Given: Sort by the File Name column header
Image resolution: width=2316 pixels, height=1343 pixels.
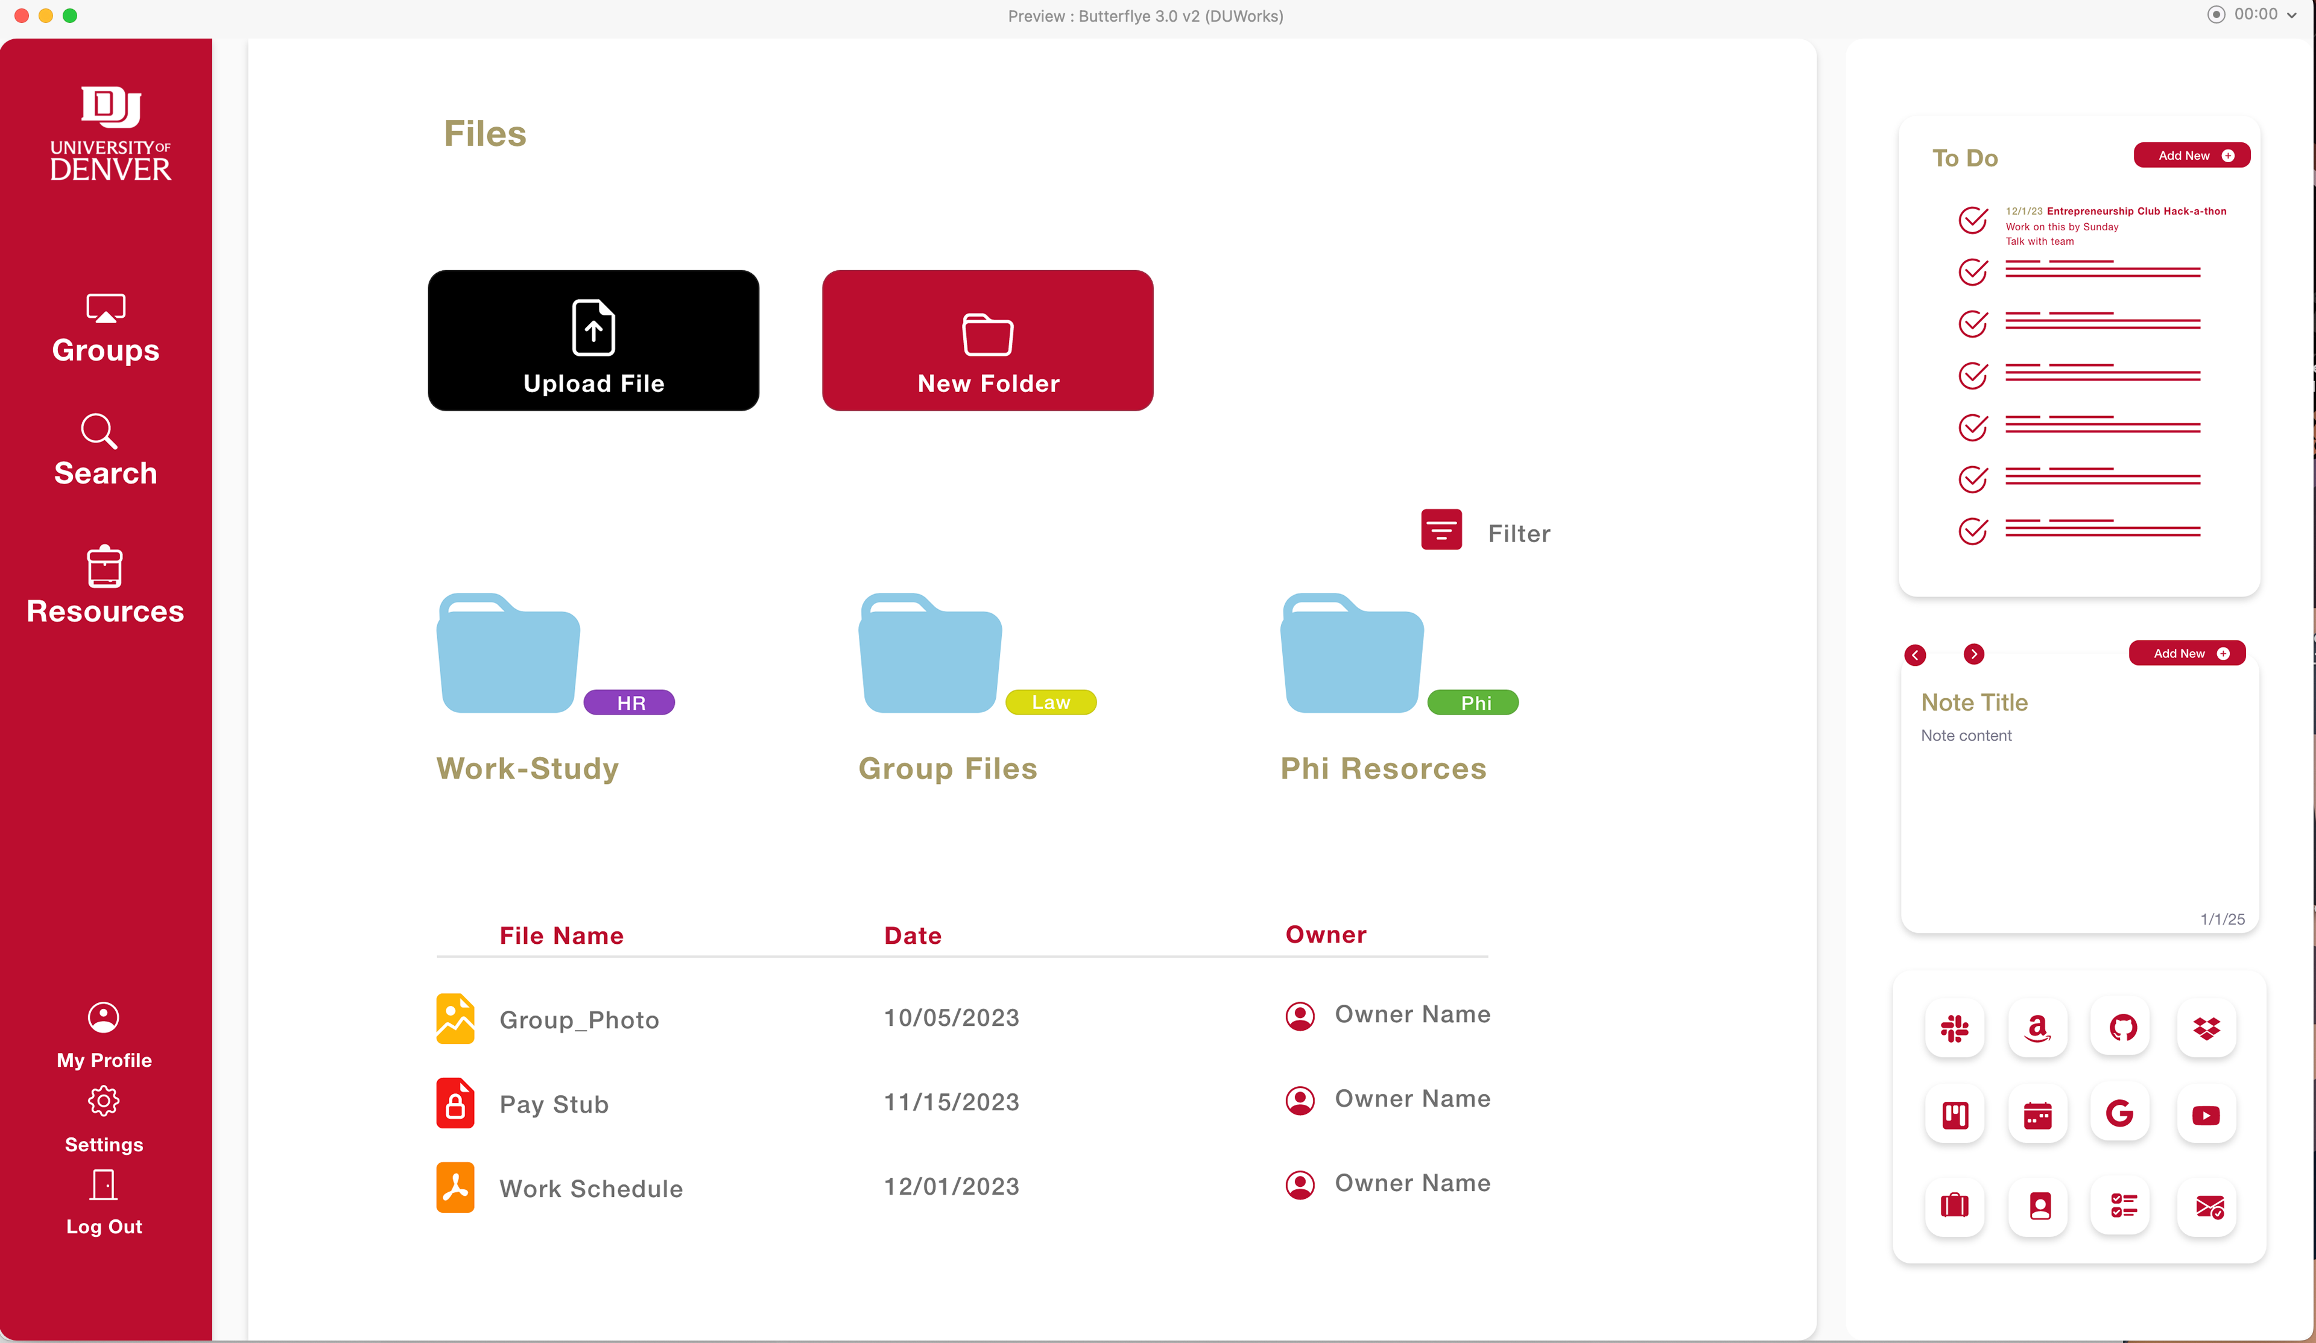Looking at the screenshot, I should (x=562, y=936).
